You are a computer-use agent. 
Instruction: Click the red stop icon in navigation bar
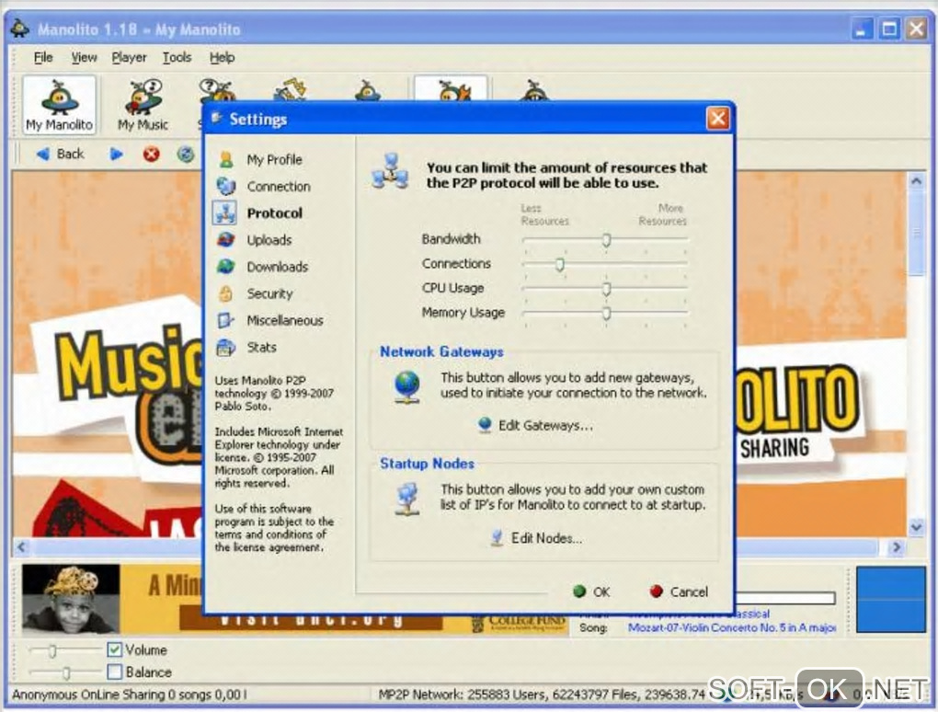pos(152,155)
